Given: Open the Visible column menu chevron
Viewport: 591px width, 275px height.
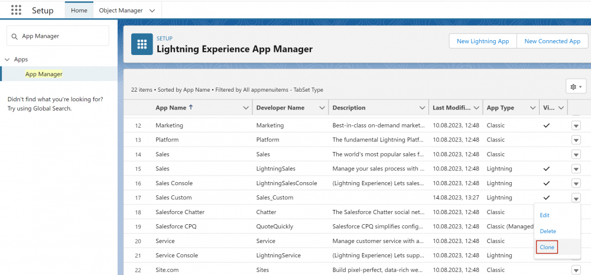Looking at the screenshot, I should coord(561,108).
